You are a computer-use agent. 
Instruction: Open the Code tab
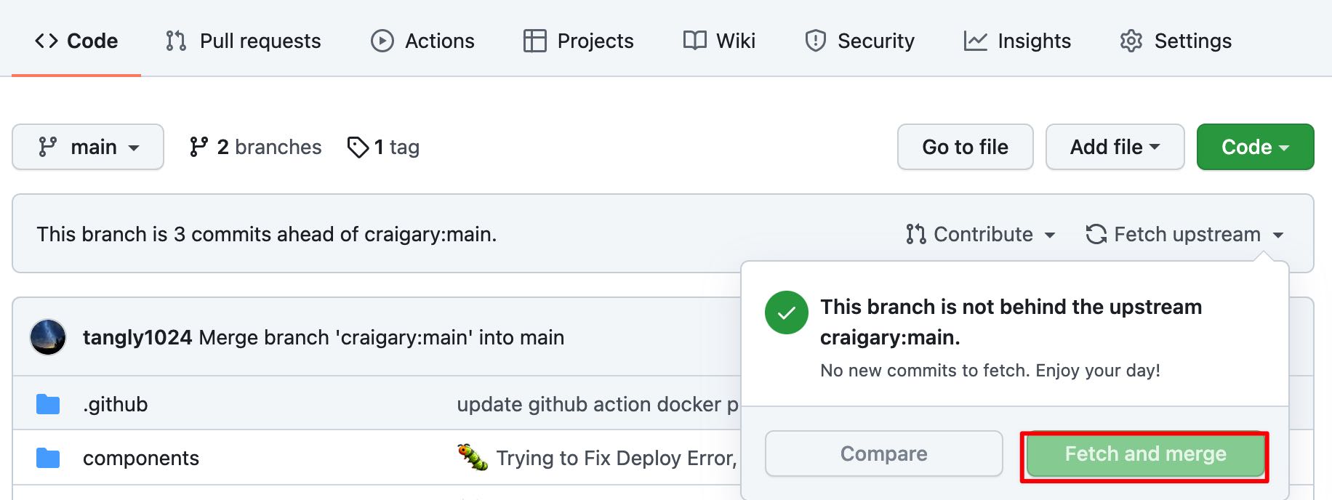76,41
